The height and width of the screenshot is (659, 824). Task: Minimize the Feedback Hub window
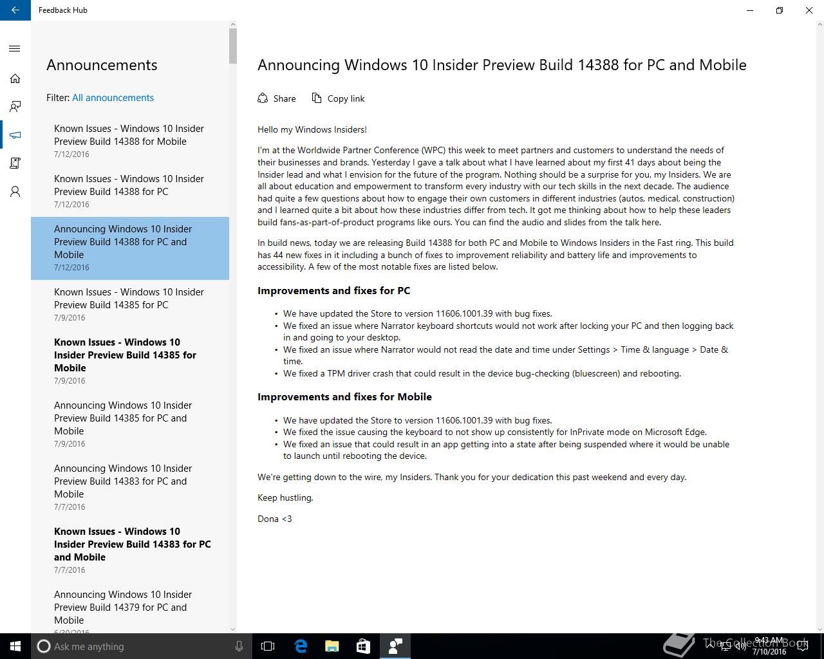pos(749,10)
